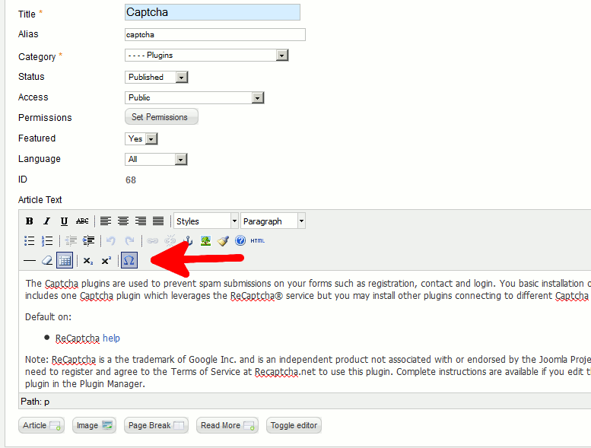Viewport: 591px width, 448px height.
Task: Apply subscript formatting
Action: click(x=88, y=260)
